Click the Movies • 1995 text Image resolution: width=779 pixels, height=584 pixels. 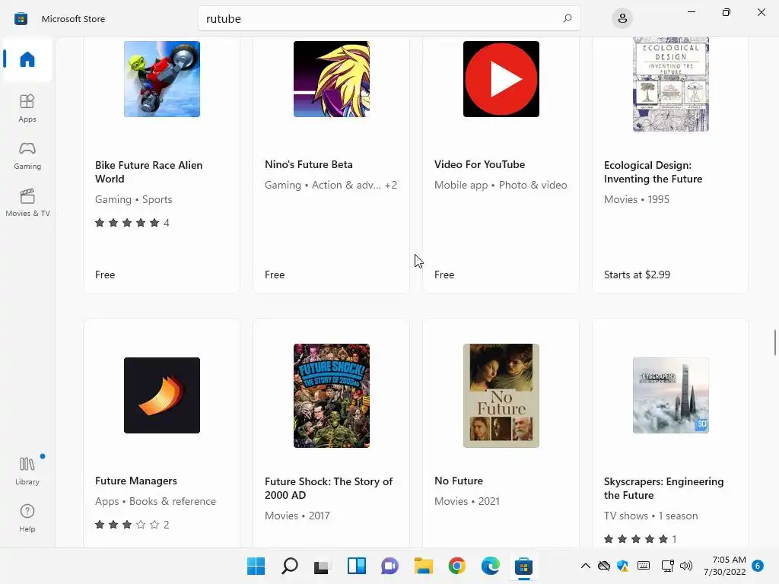coord(636,200)
